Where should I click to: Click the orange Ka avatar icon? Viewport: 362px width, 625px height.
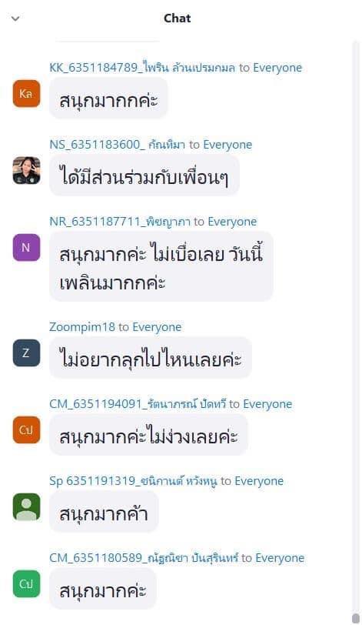[x=26, y=94]
